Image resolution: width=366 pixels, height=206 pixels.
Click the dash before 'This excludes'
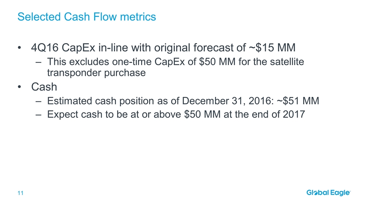(38, 61)
